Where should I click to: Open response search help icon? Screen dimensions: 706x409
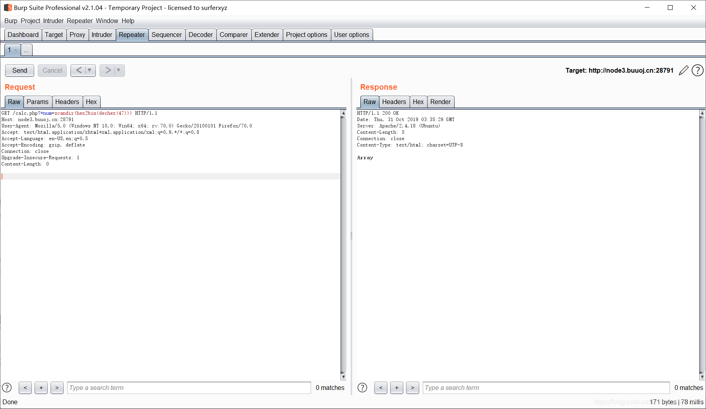pyautogui.click(x=362, y=388)
